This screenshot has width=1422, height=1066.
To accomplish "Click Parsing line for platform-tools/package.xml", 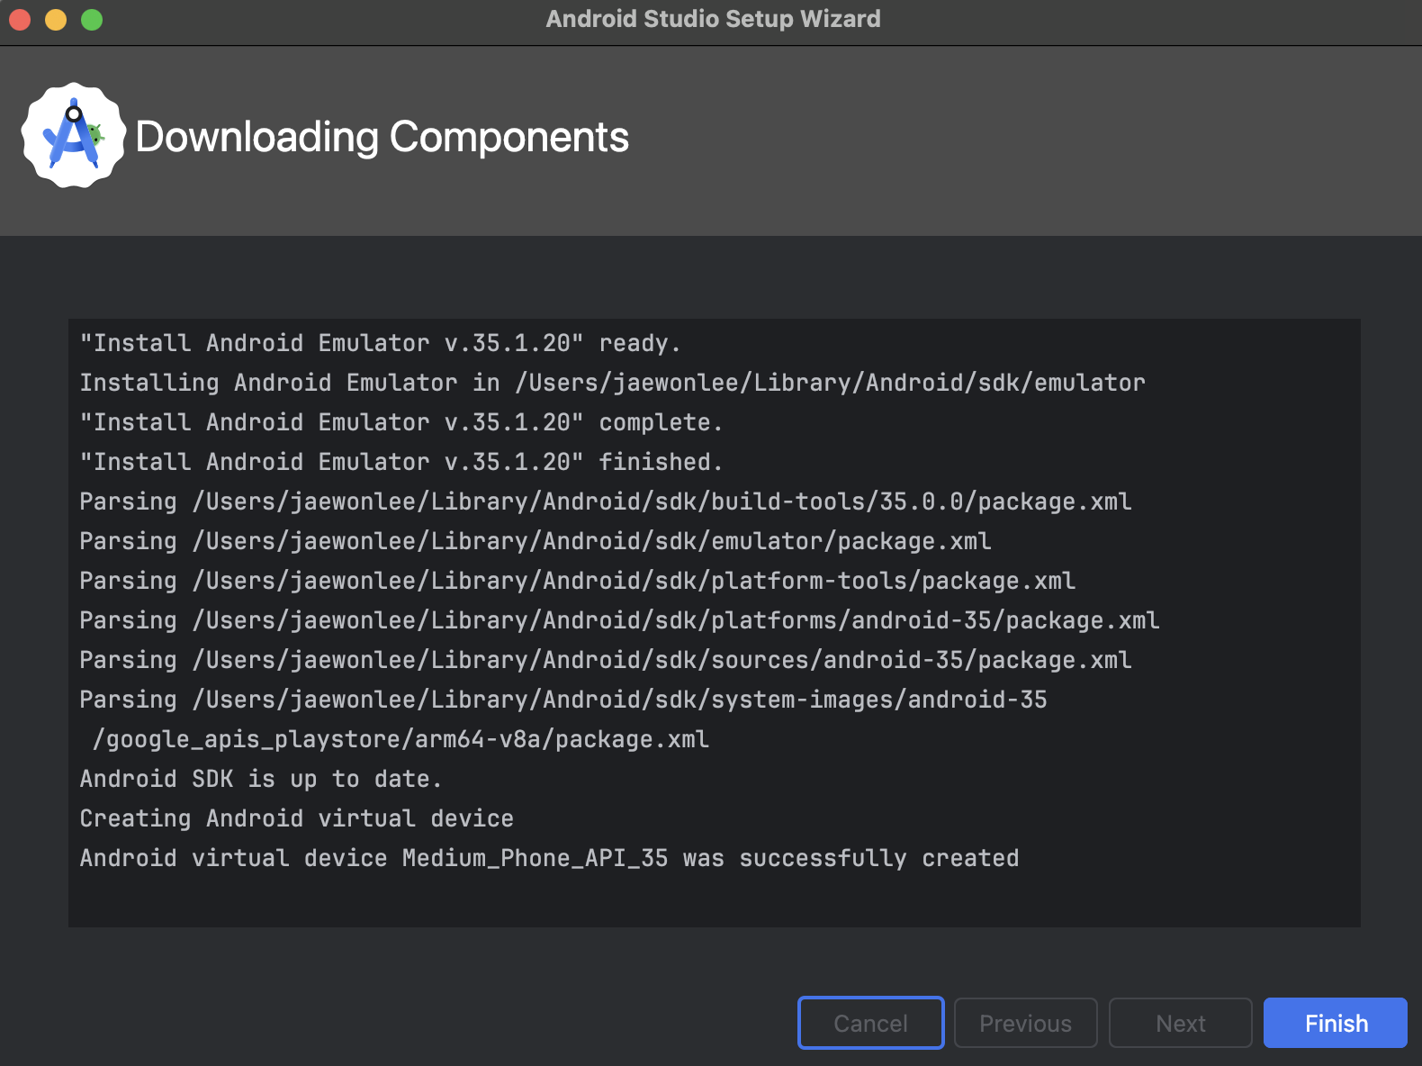I will [577, 581].
